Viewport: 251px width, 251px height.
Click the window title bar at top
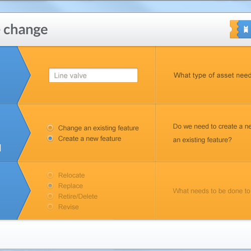125,7
